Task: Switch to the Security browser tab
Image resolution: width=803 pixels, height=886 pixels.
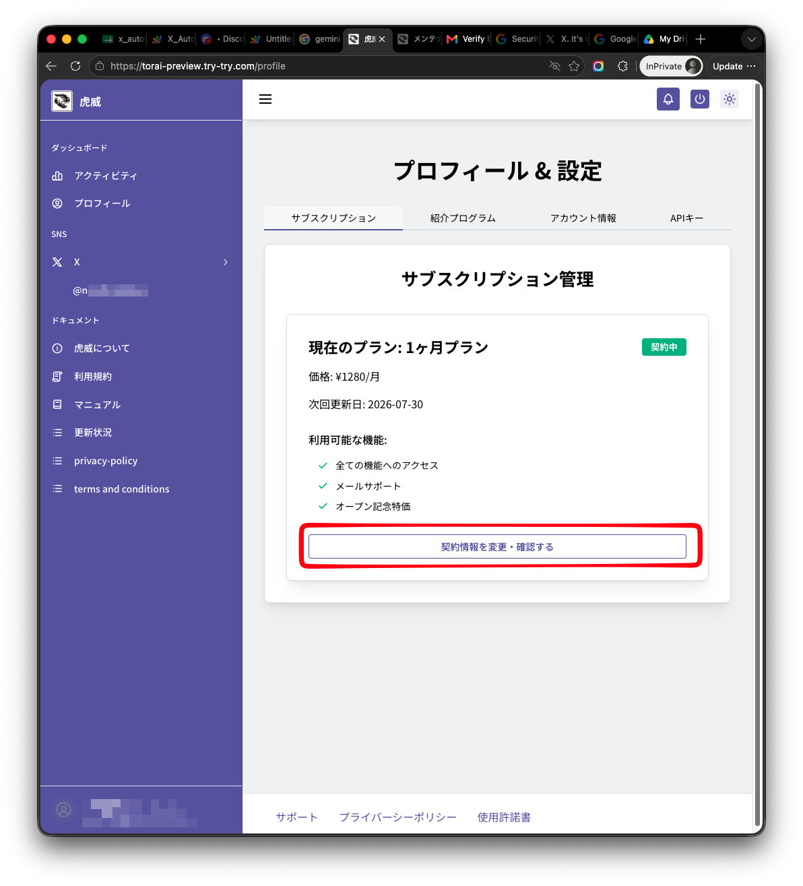Action: pos(516,39)
